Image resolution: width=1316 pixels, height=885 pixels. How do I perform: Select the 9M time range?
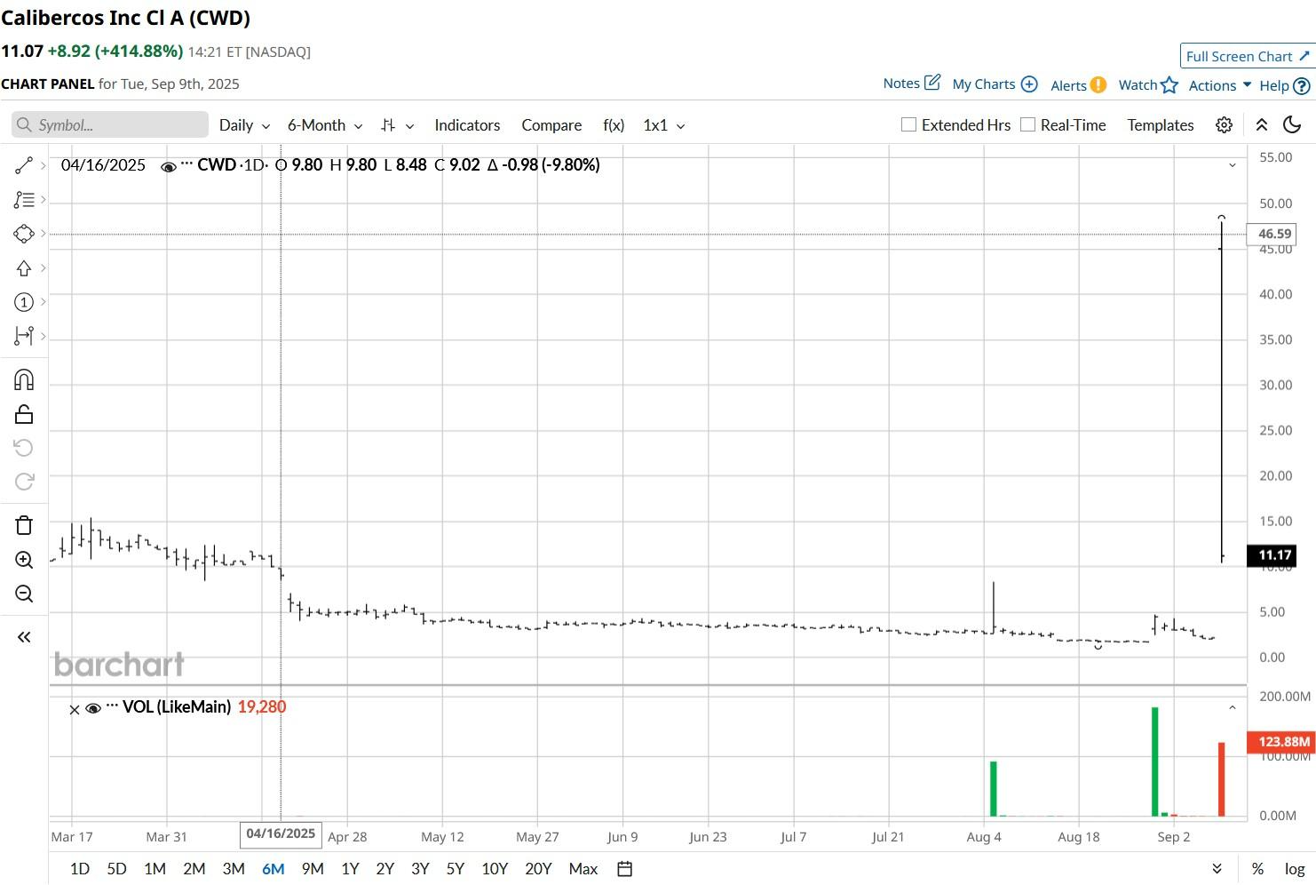click(313, 869)
